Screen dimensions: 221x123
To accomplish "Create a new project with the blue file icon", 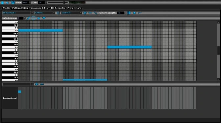I will (2, 3).
